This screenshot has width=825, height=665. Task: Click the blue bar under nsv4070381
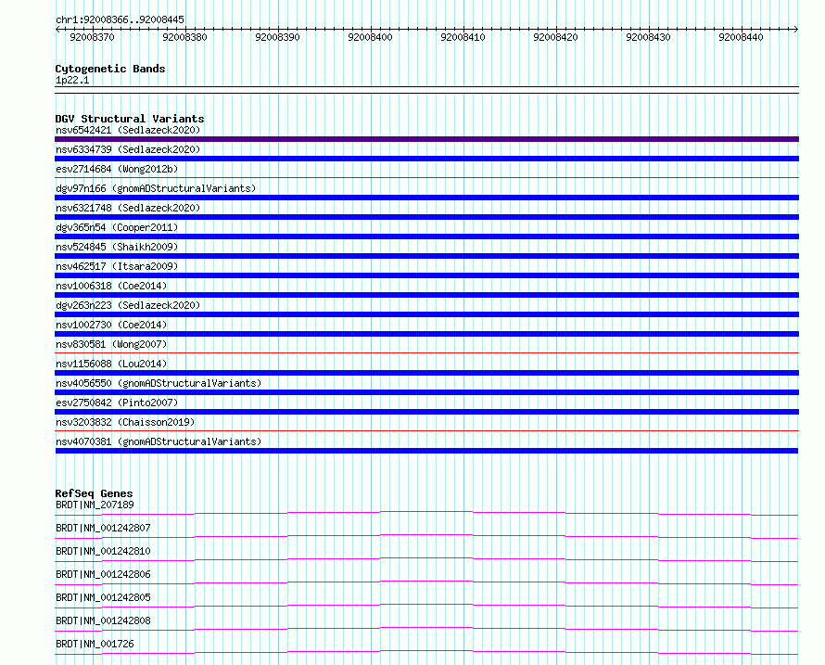click(x=426, y=451)
